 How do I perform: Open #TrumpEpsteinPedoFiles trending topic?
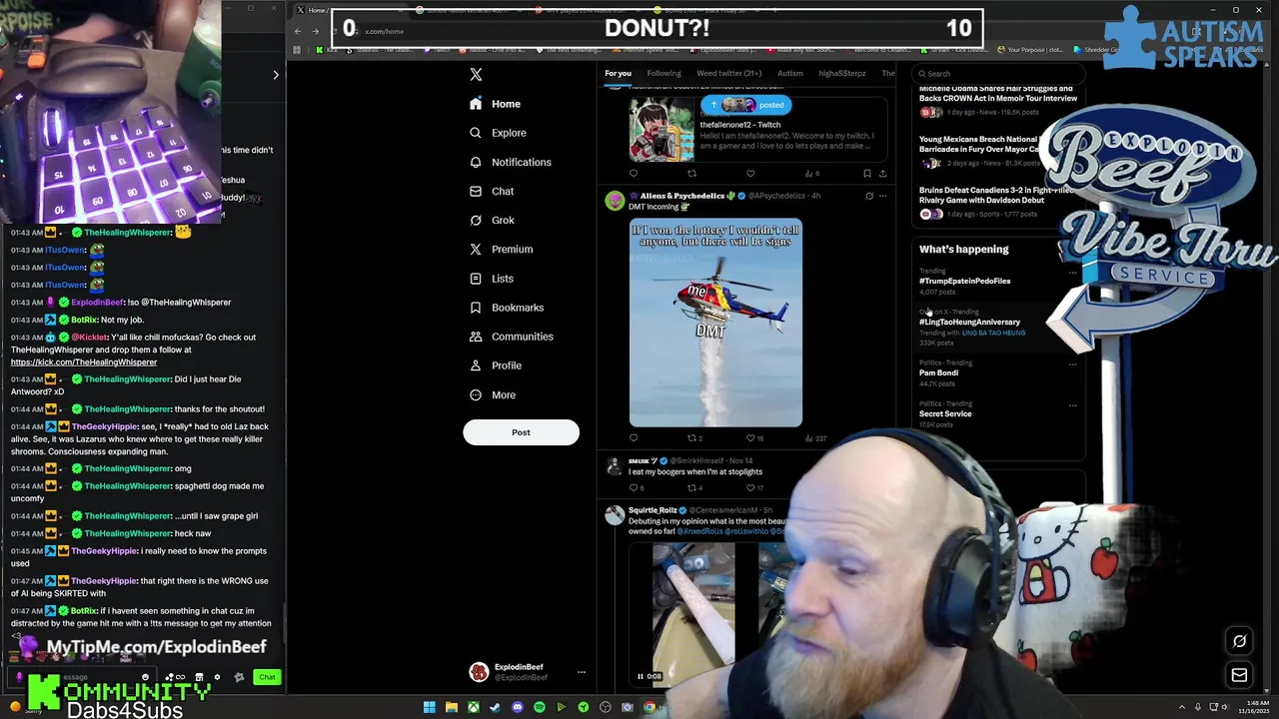click(x=965, y=281)
